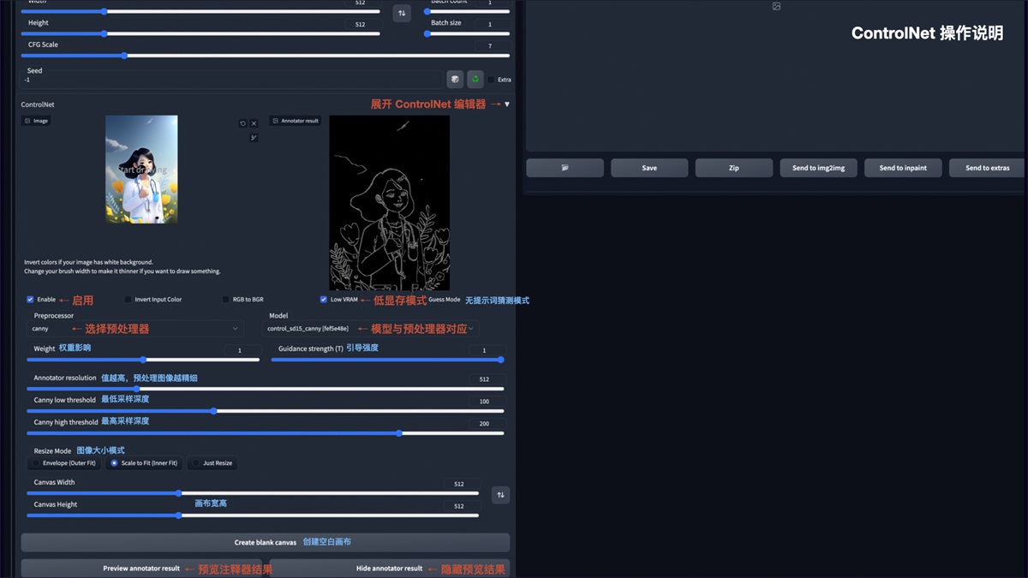Click the X icon to clear the ControlNet image
The image size is (1028, 578).
pos(254,123)
